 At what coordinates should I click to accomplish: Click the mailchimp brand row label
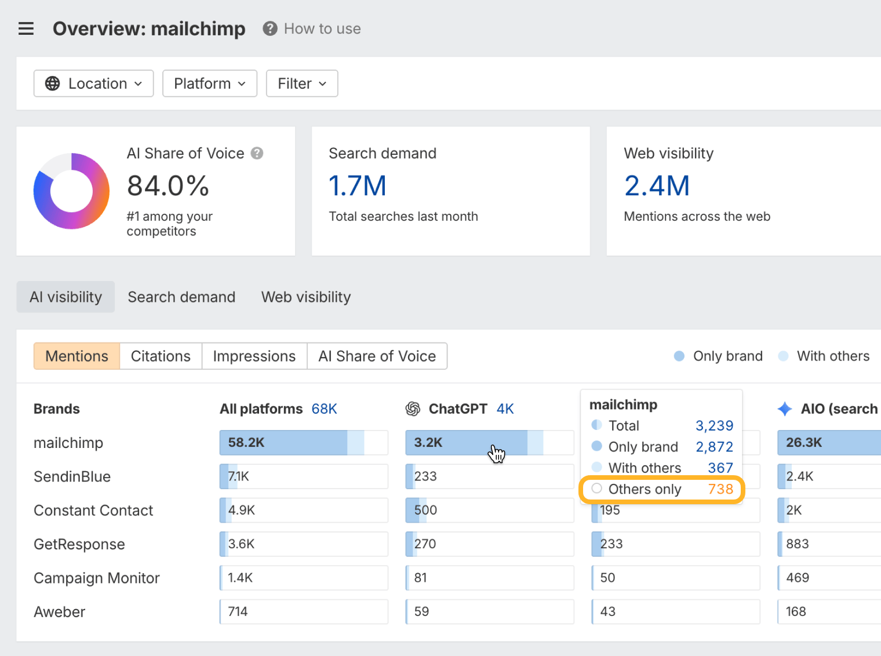pos(68,443)
